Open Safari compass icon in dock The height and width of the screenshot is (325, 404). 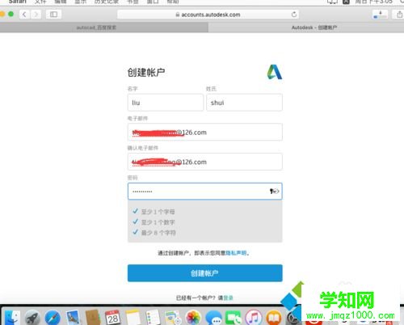53,318
